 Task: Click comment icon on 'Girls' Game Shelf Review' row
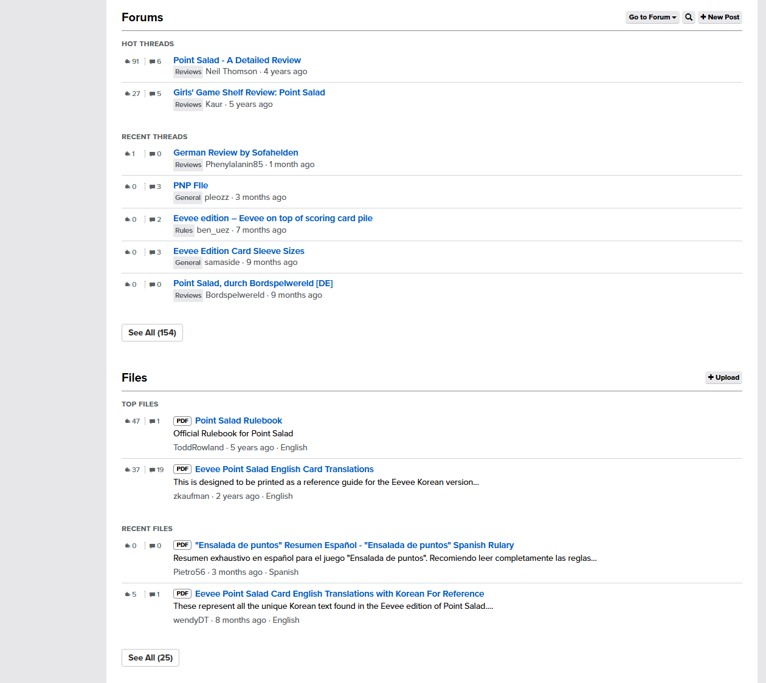coord(152,94)
